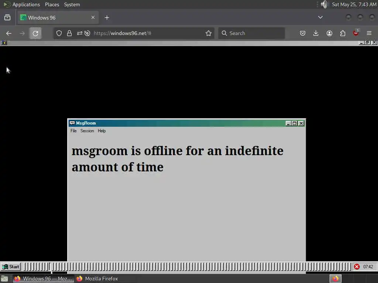Image resolution: width=378 pixels, height=283 pixels.
Task: Open the Firefox hamburger menu
Action: (369, 33)
